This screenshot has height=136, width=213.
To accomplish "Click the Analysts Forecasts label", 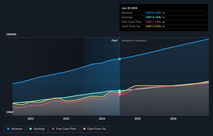I will (x=134, y=40).
